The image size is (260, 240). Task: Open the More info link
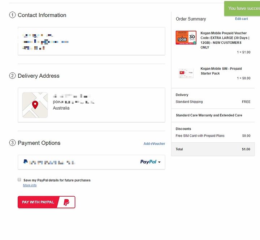pos(30,185)
